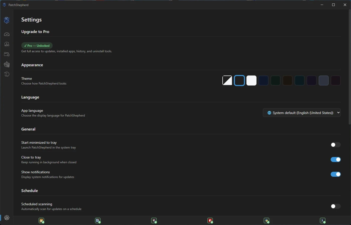Image resolution: width=351 pixels, height=225 pixels.
Task: Select the system auto black-white theme swatch
Action: (x=227, y=80)
